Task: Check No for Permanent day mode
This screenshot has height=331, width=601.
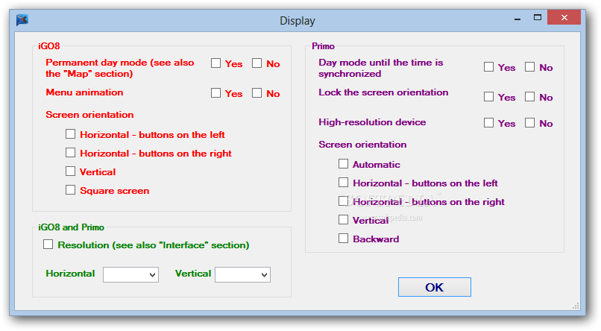Action: click(257, 63)
